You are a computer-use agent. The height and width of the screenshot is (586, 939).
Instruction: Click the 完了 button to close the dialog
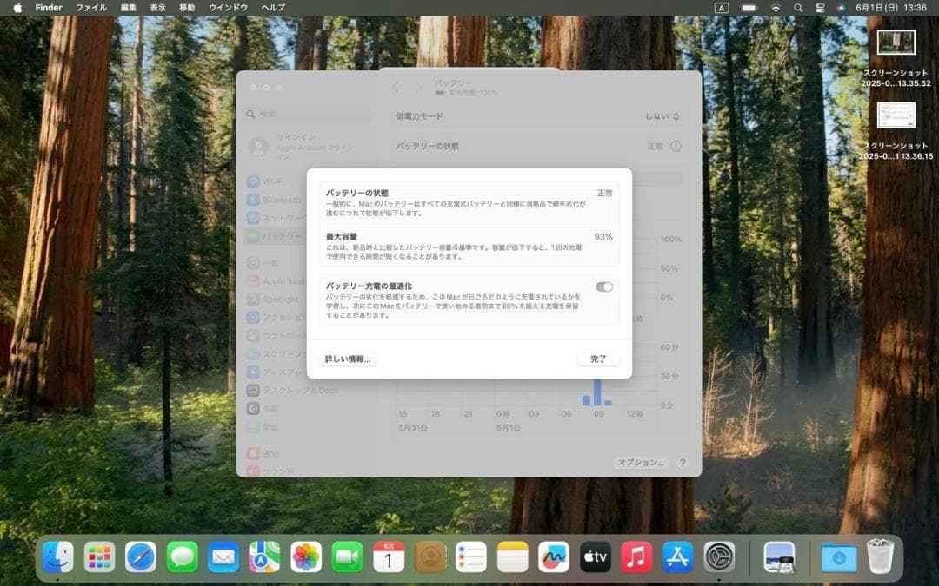point(597,359)
